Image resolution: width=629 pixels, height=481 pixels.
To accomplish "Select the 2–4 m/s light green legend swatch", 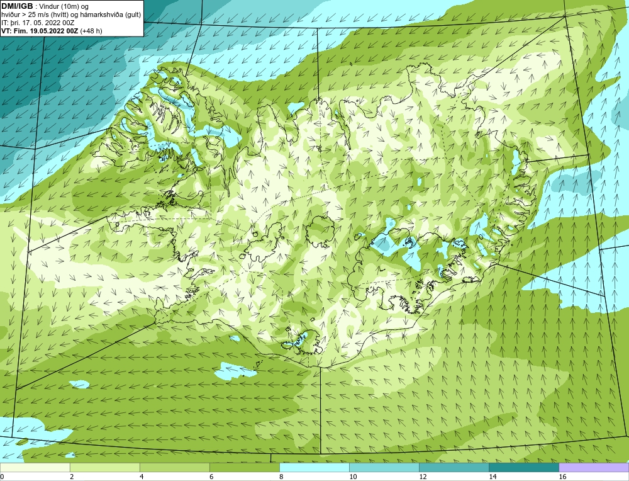I will 104,467.
